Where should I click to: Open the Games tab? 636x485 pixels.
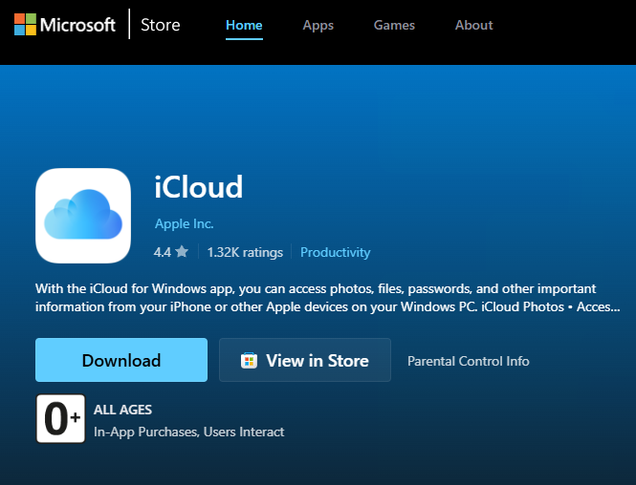(394, 25)
